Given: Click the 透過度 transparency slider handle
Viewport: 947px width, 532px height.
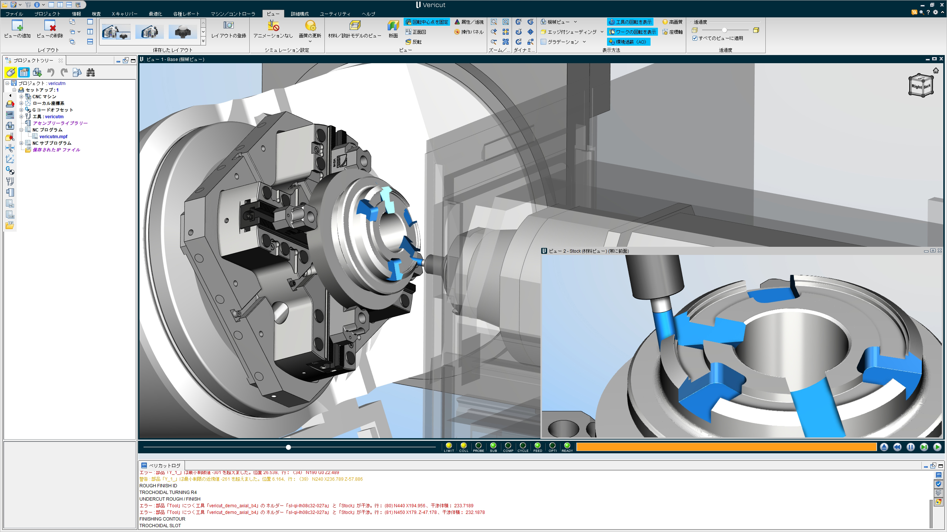Looking at the screenshot, I should pyautogui.click(x=724, y=30).
